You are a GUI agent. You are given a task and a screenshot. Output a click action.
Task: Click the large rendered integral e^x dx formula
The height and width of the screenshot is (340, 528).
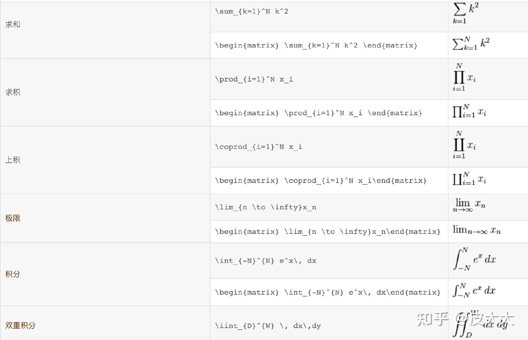click(x=474, y=259)
